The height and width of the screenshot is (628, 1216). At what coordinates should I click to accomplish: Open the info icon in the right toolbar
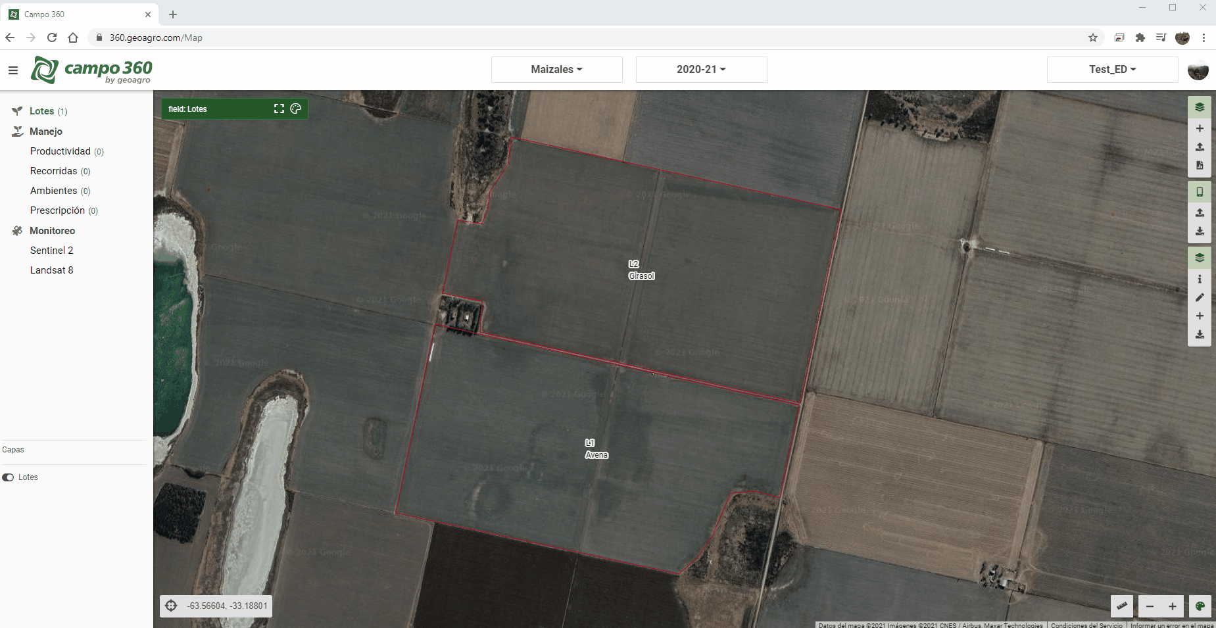[1200, 279]
